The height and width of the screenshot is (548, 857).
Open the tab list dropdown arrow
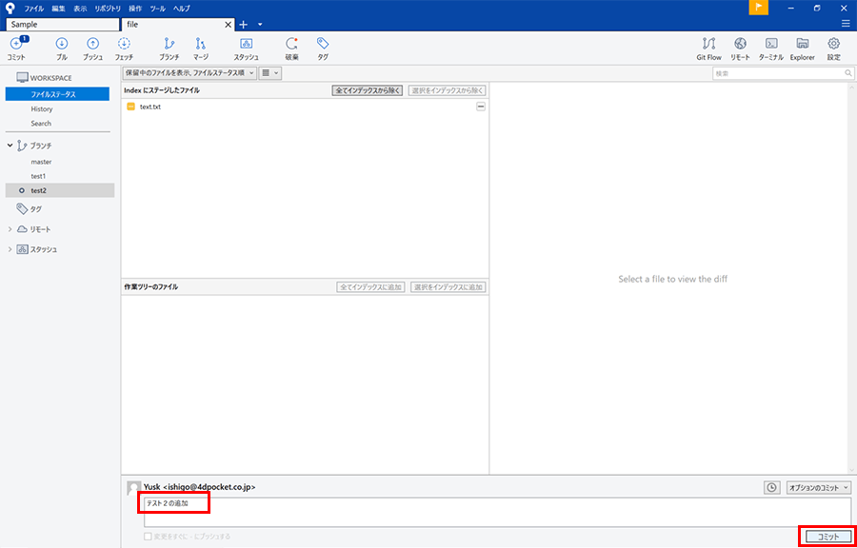[x=260, y=25]
